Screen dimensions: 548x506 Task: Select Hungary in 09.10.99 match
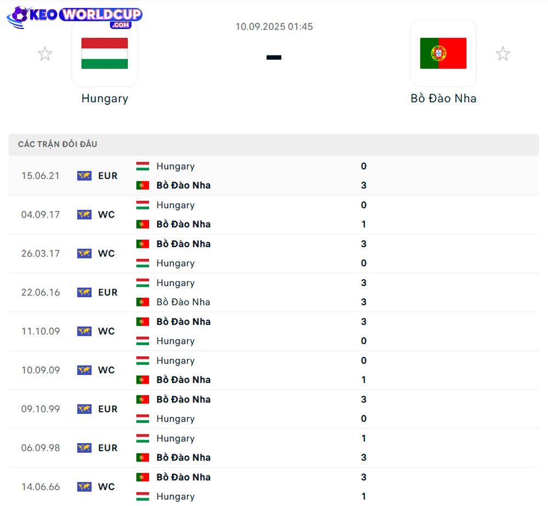(x=175, y=419)
